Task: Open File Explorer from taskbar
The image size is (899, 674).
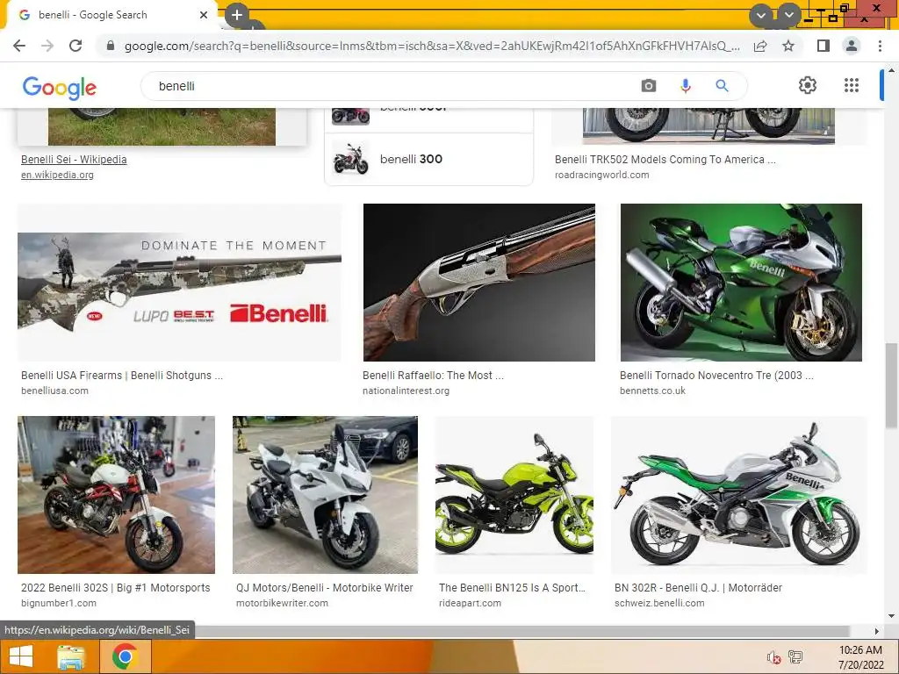Action: (71, 656)
